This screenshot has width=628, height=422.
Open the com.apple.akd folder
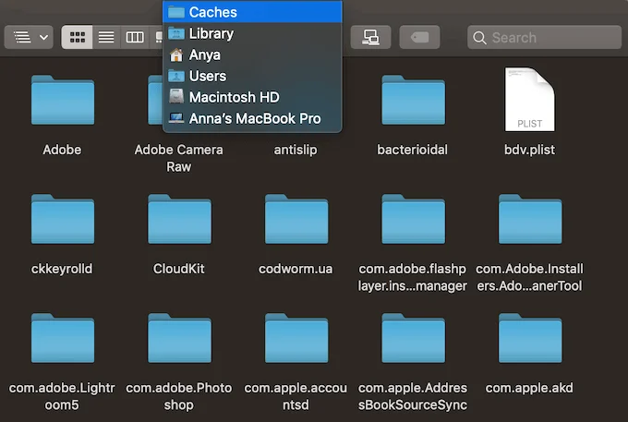pyautogui.click(x=530, y=338)
